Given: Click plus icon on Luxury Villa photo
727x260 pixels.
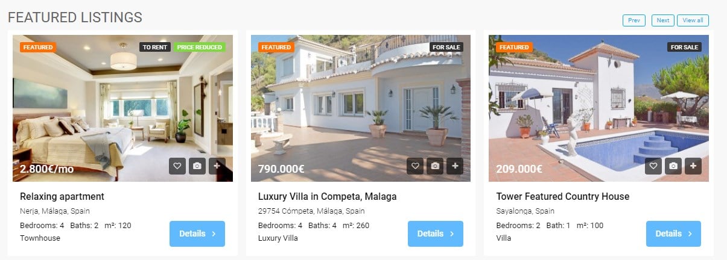Looking at the screenshot, I should tap(455, 166).
